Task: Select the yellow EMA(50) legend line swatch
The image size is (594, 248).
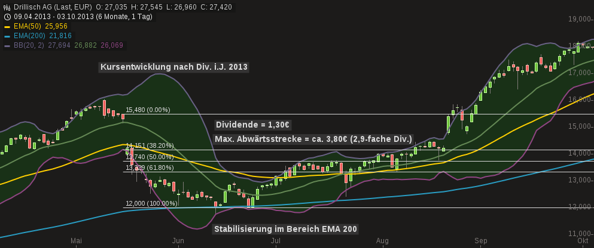Action: (x=7, y=26)
